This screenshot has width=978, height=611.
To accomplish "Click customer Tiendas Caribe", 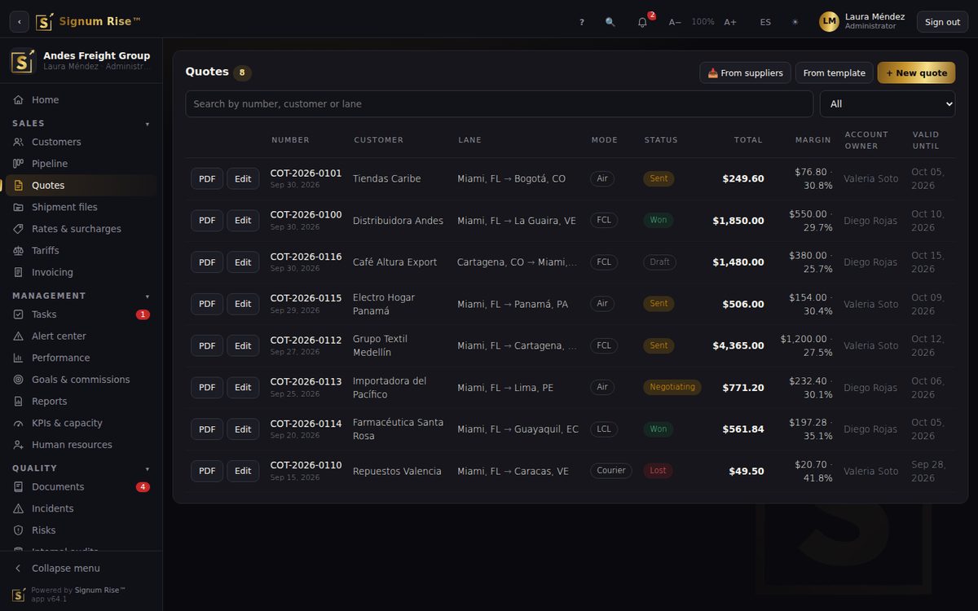I will [x=386, y=178].
